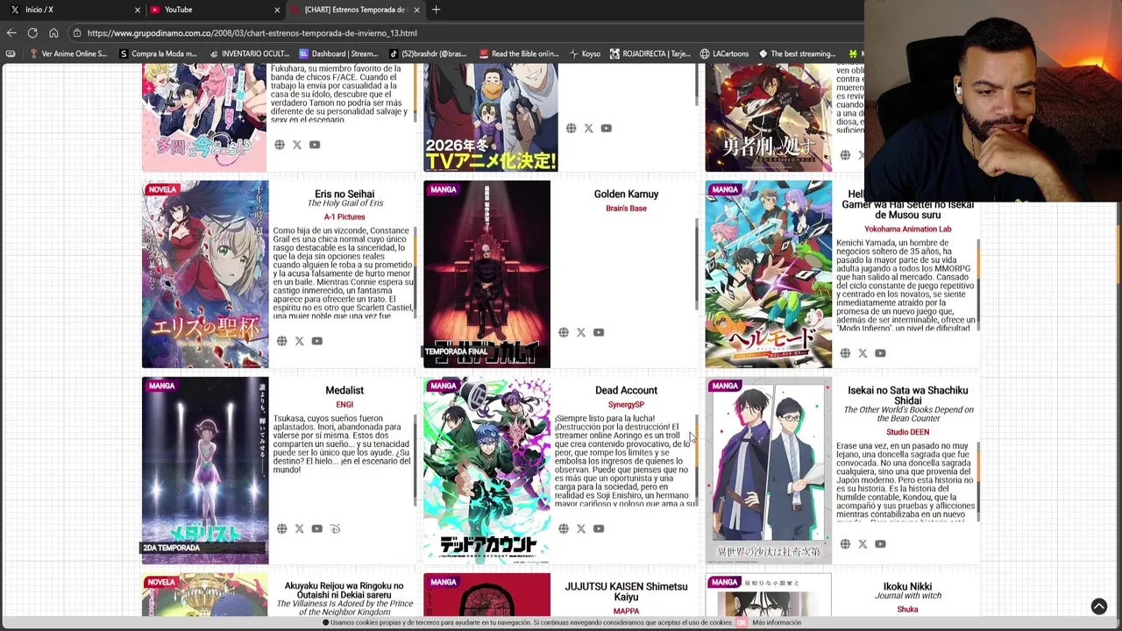
Task: Open the Koyso bookmark
Action: coord(585,53)
